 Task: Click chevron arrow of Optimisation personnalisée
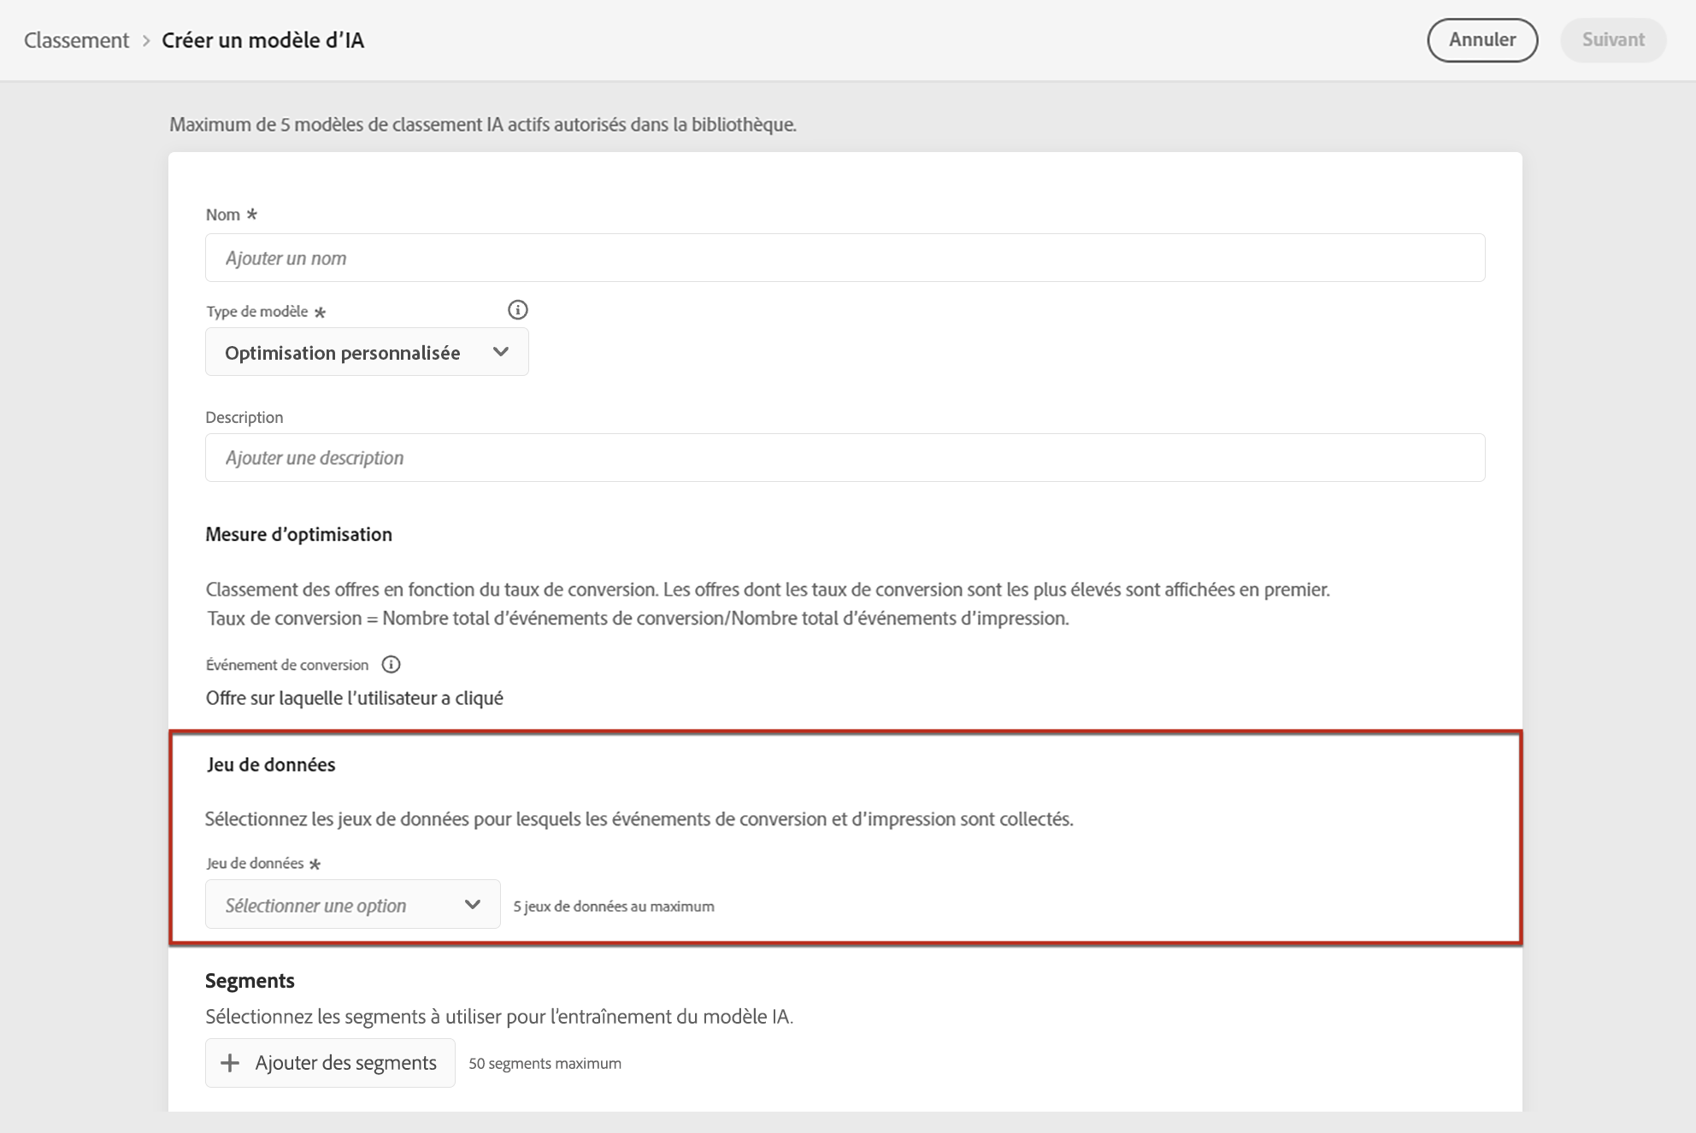[501, 352]
